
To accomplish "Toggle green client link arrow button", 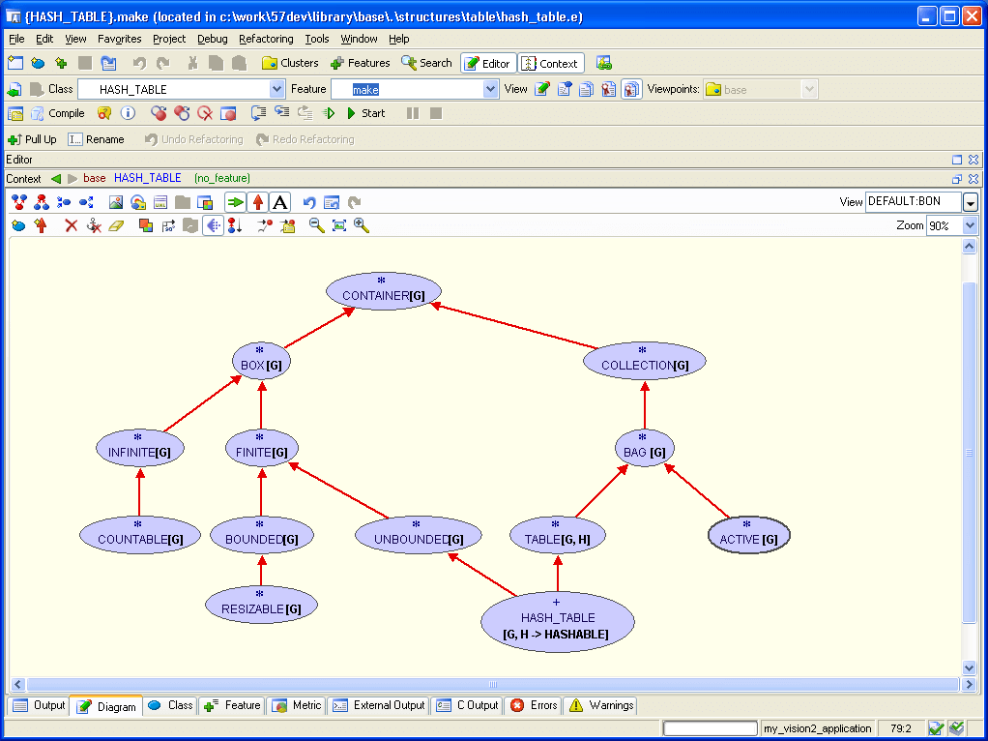I will [235, 202].
